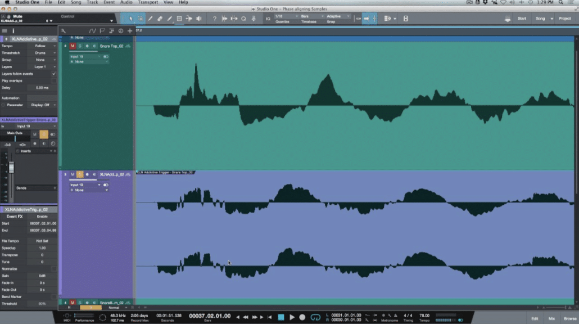The image size is (579, 324).
Task: Select the Eraser tool
Action: click(x=160, y=19)
